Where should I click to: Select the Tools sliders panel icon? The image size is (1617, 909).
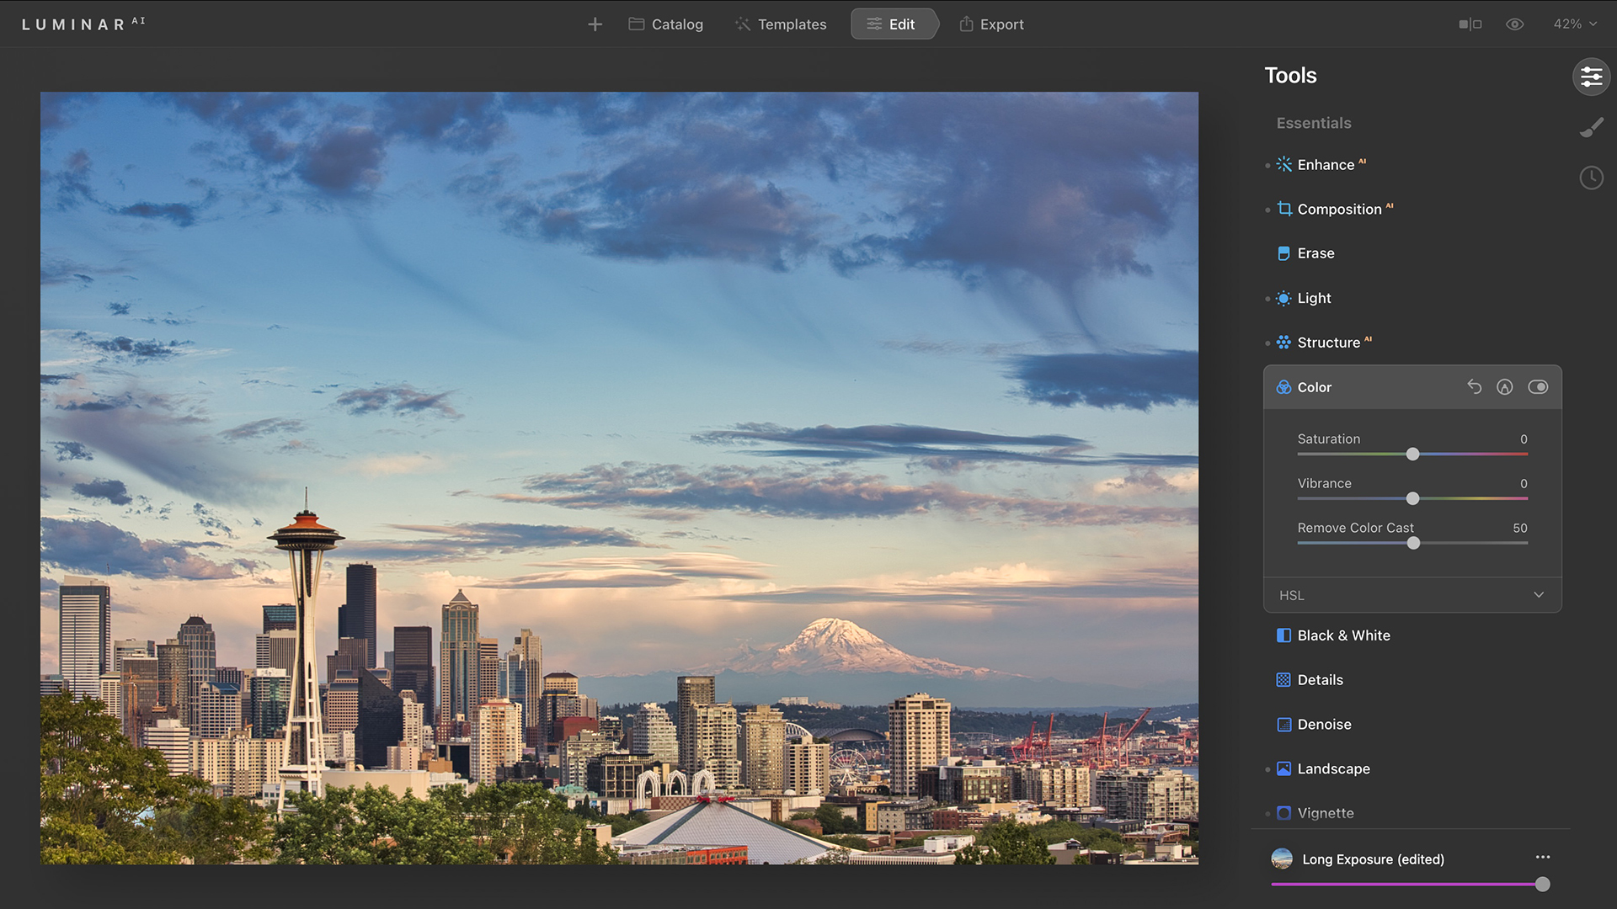(x=1592, y=77)
